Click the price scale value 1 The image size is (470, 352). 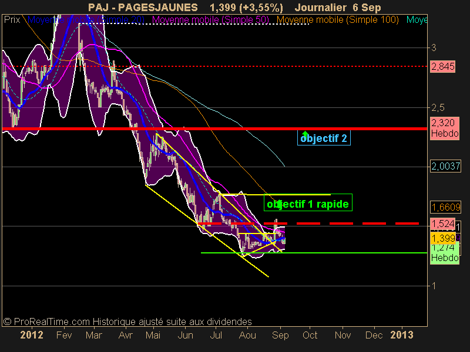point(434,286)
